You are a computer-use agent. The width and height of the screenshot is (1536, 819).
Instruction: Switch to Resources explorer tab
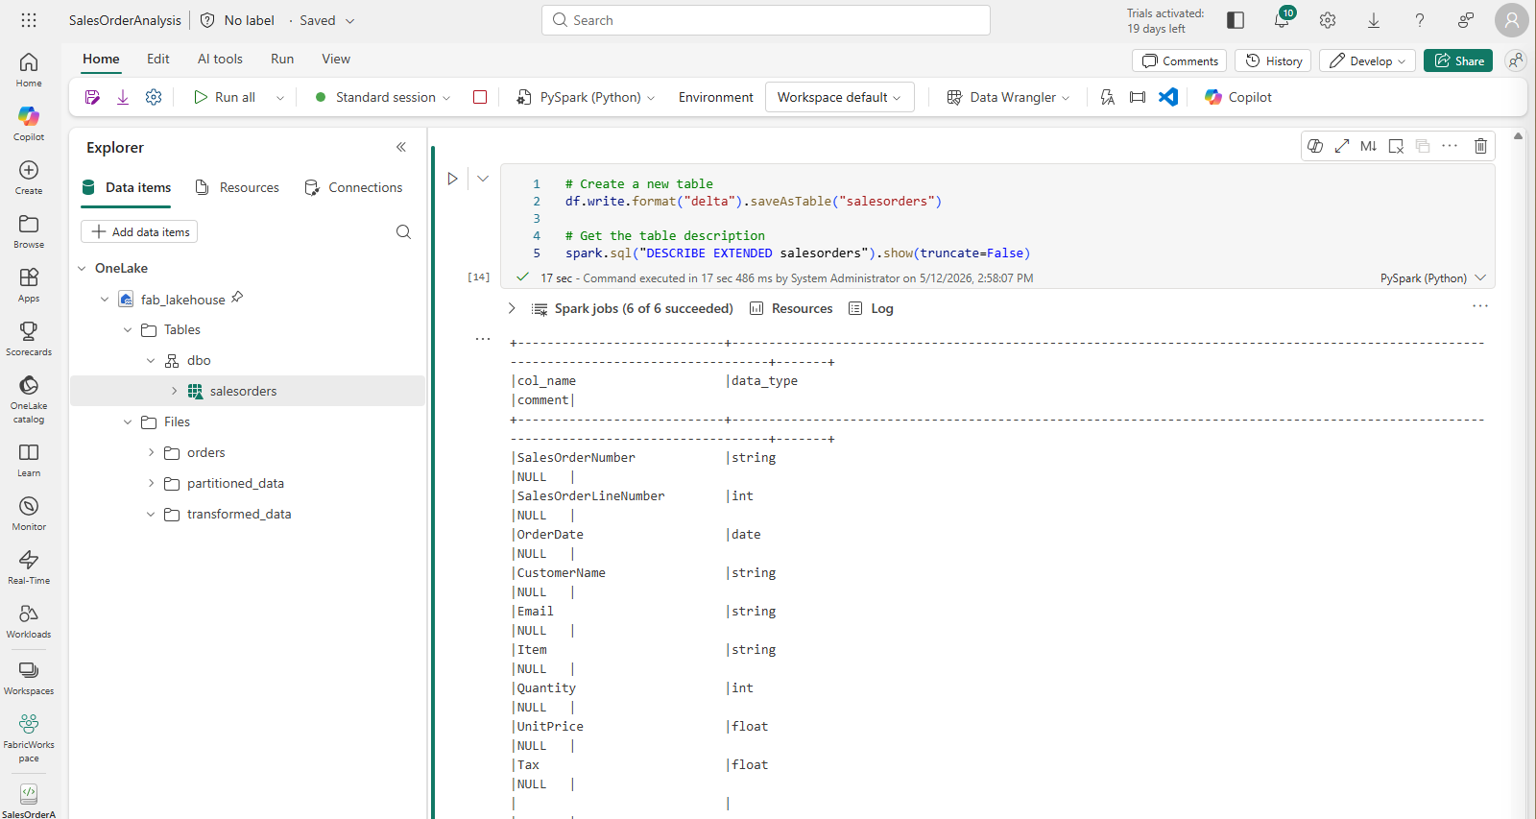(x=237, y=187)
